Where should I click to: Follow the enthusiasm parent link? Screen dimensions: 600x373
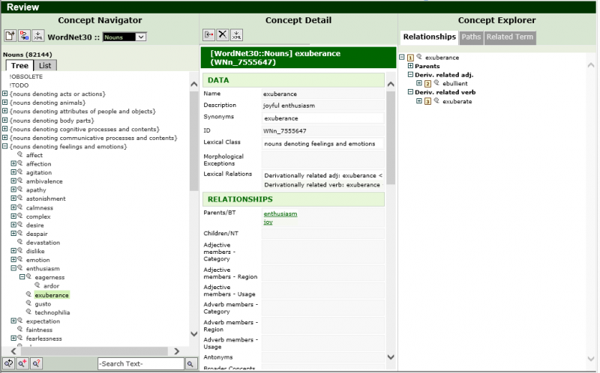point(280,213)
